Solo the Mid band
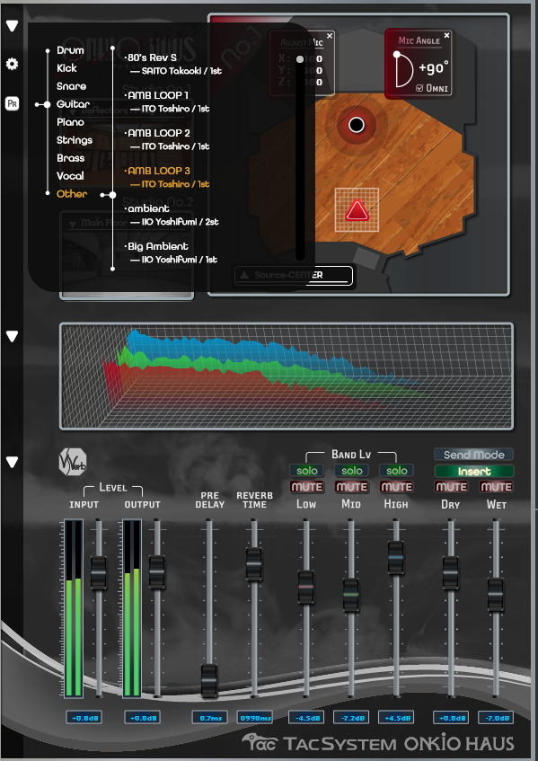Viewport: 538px width, 761px height. (351, 471)
